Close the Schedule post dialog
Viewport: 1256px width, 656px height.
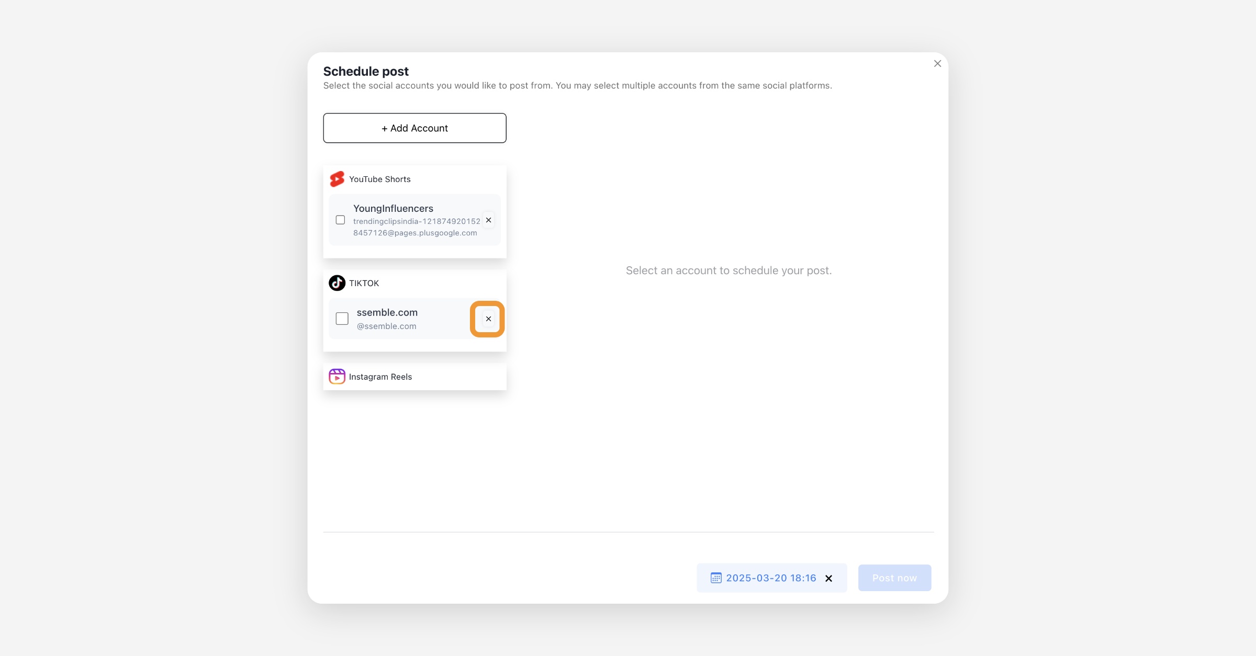click(937, 64)
